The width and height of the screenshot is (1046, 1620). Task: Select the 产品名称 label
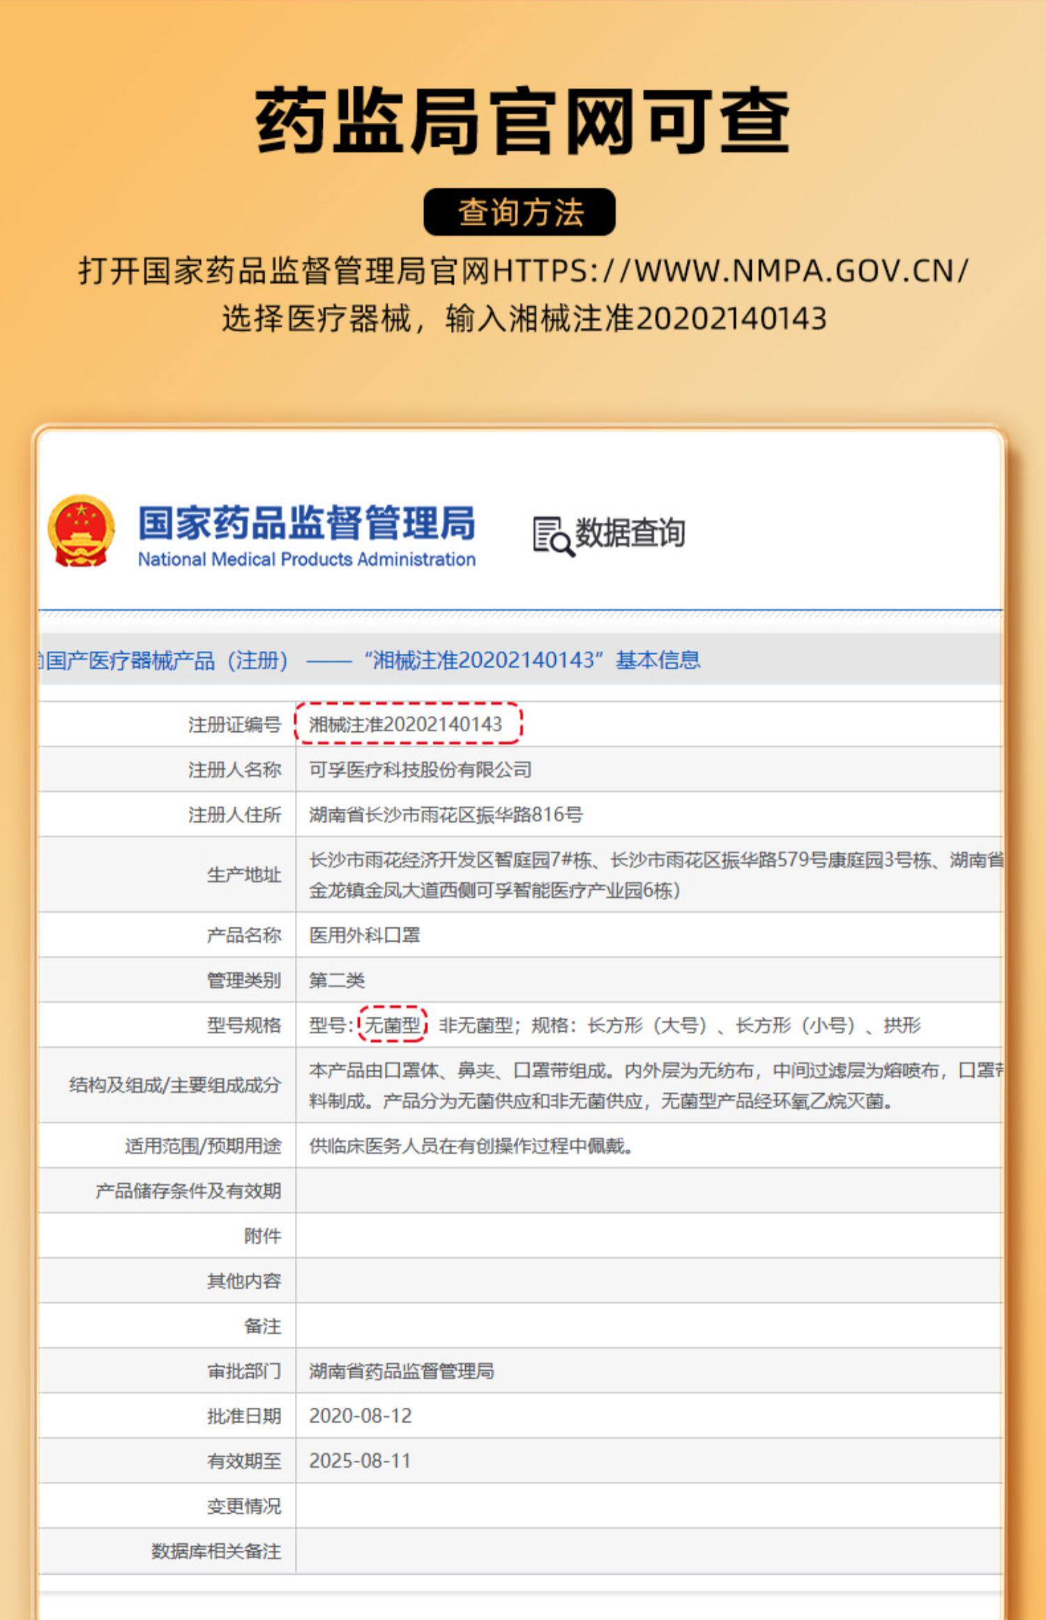(244, 935)
